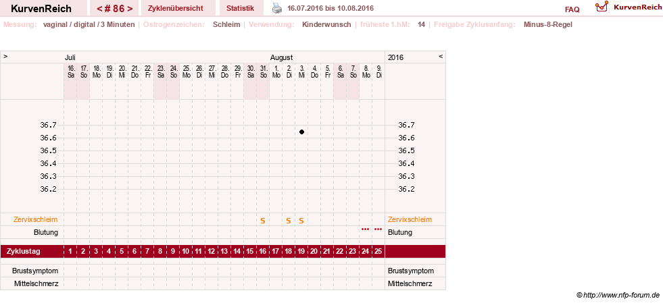Click the date header 3. Mi
Viewport: 663px width, 303px height.
[301, 72]
